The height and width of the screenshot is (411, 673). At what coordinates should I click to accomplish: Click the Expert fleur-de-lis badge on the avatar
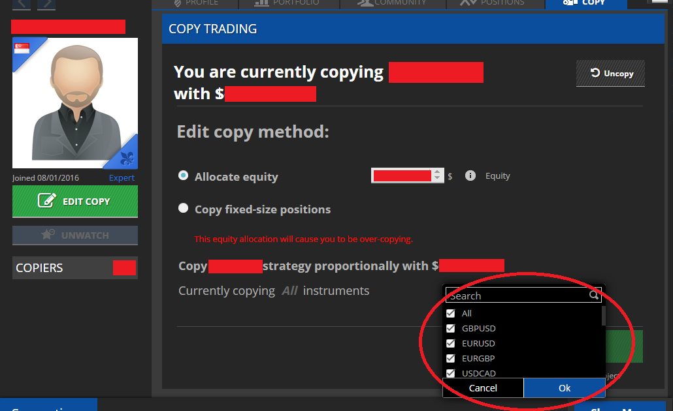[127, 157]
